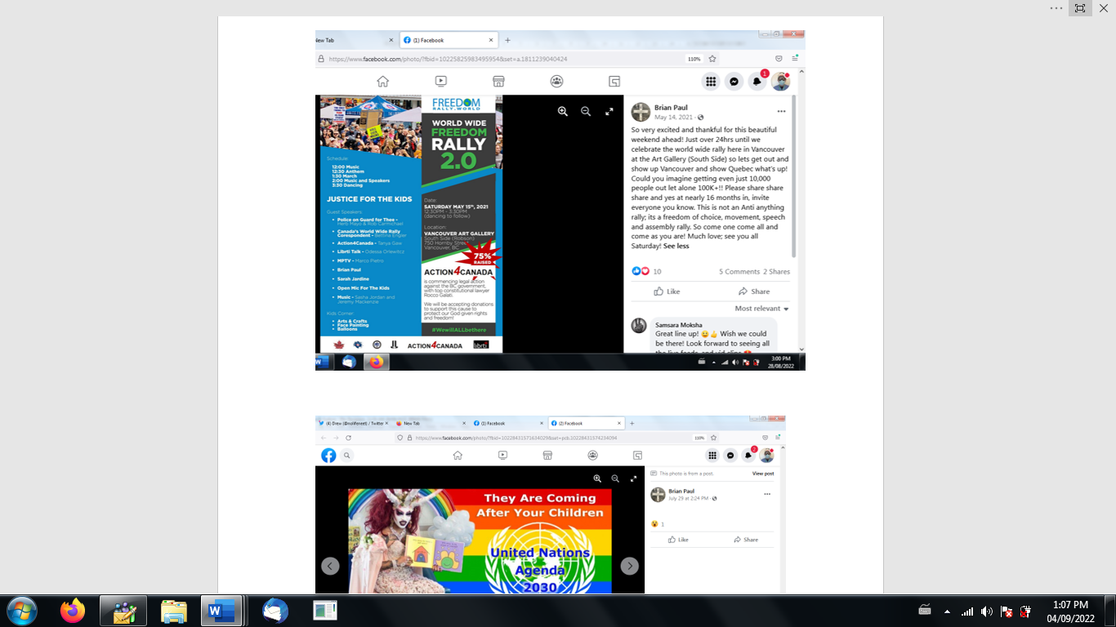Click Messenger icon in Freedom Rally screenshot
The height and width of the screenshot is (627, 1116).
pyautogui.click(x=734, y=82)
